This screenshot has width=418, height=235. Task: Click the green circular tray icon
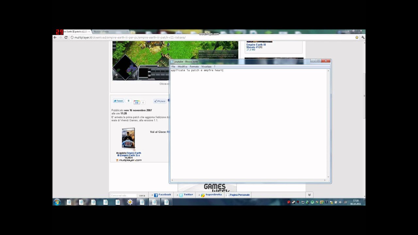tap(313, 202)
